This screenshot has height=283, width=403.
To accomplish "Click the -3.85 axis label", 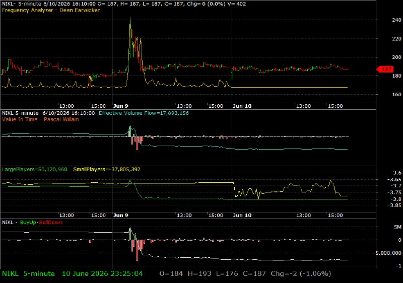I will pyautogui.click(x=394, y=205).
